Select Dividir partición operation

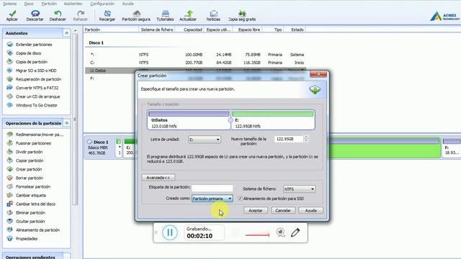[29, 152]
